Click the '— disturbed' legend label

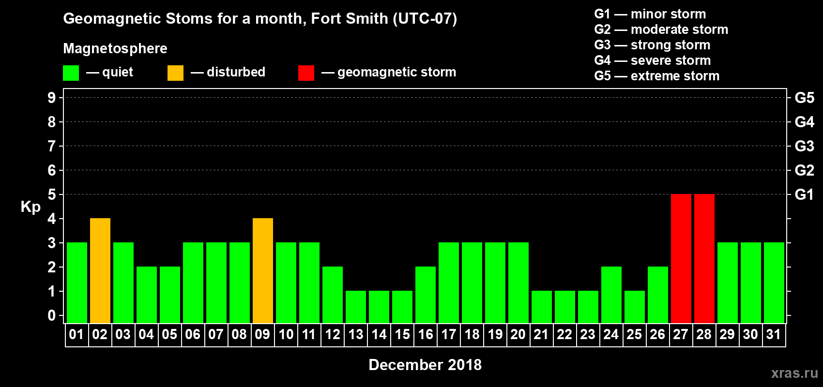click(228, 72)
